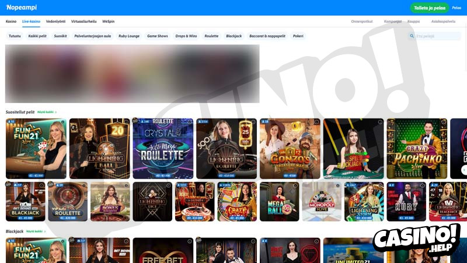Select the Roulette filter chip

tap(211, 36)
